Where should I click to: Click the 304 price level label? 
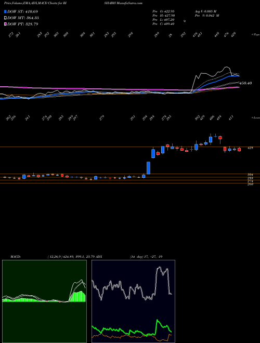click(x=250, y=175)
